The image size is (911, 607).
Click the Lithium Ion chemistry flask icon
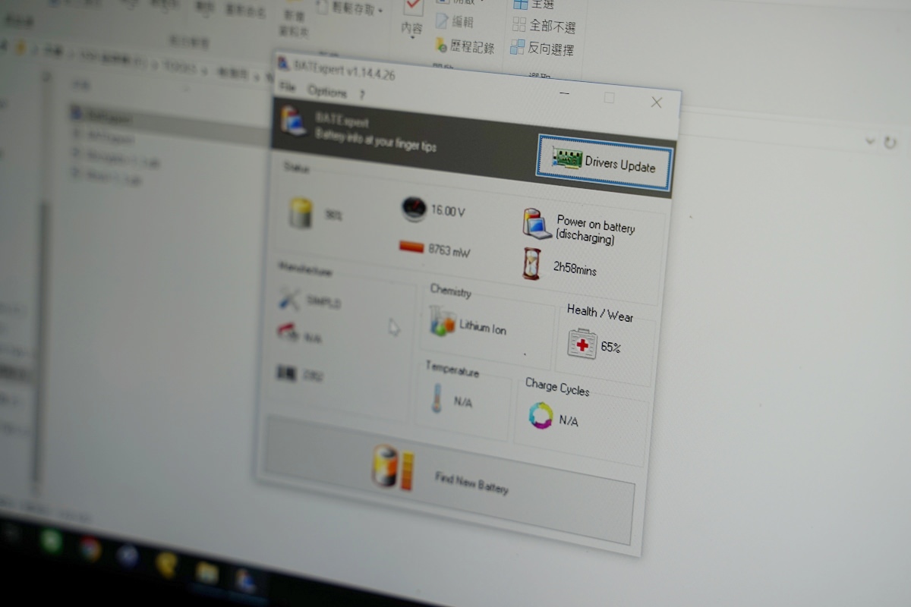coord(442,322)
